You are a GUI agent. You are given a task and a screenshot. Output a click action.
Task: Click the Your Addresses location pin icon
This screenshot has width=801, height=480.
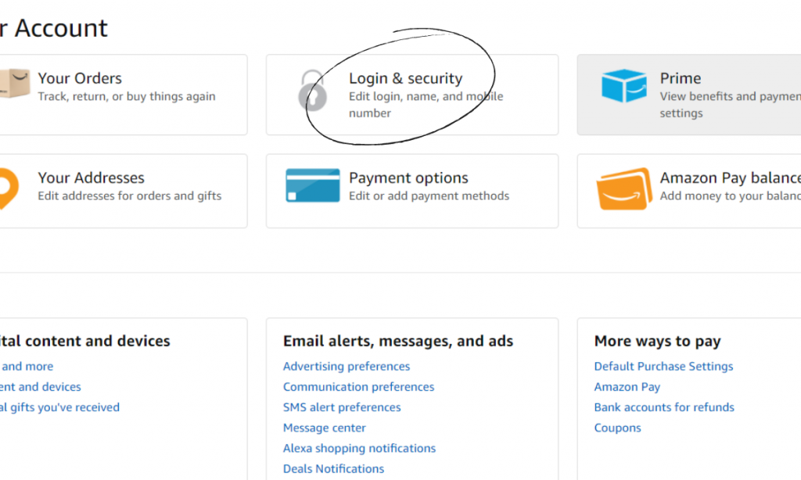point(8,188)
